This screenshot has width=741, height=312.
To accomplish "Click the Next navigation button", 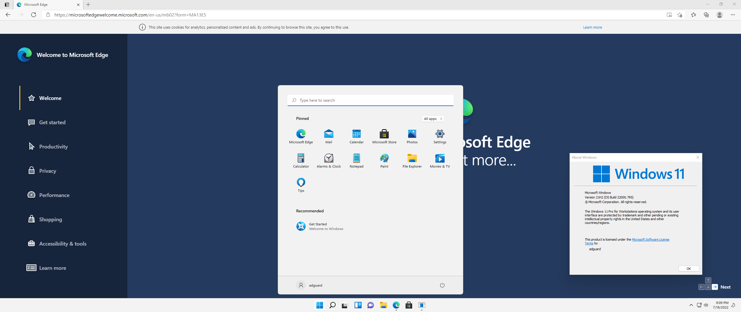I will click(725, 287).
